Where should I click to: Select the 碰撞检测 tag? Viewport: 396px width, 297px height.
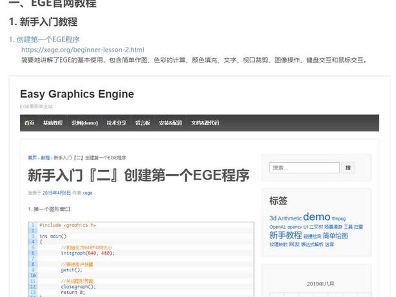pyautogui.click(x=312, y=236)
